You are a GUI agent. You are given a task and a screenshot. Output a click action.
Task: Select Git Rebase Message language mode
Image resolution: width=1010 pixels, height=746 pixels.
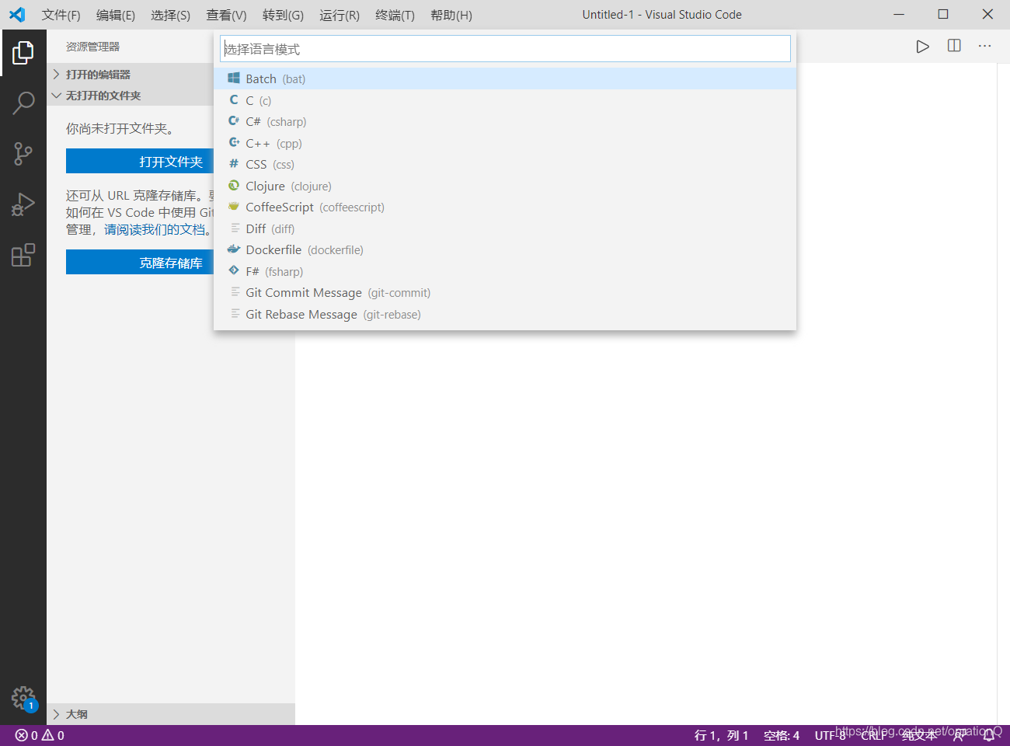point(505,314)
